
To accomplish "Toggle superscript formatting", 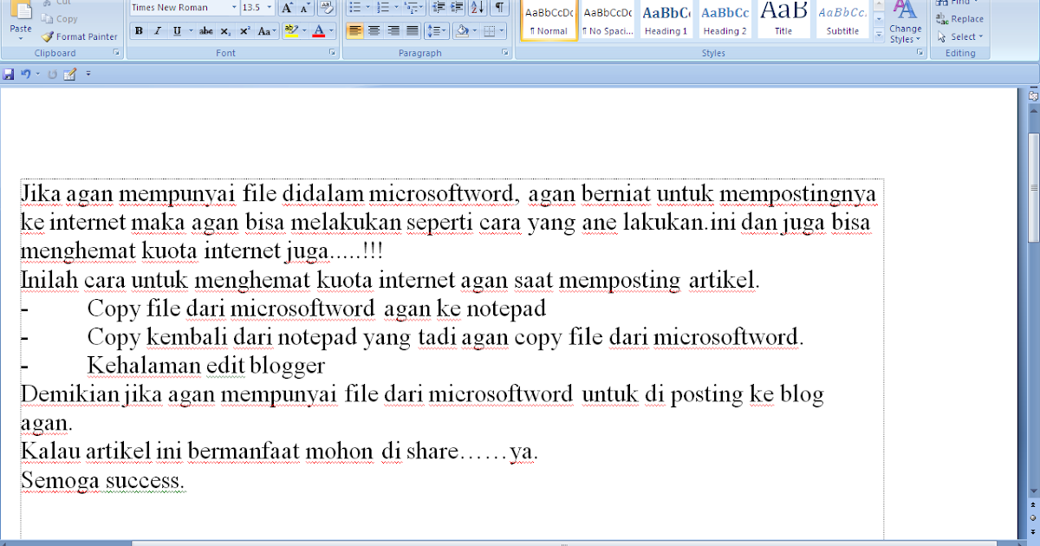I will pos(244,30).
